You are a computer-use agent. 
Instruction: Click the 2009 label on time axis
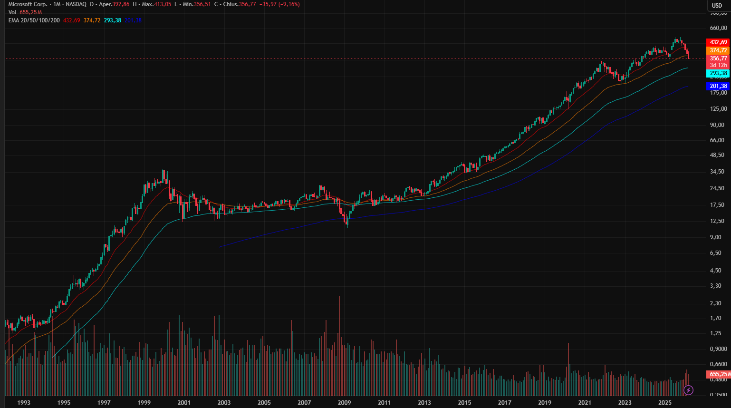pos(344,403)
